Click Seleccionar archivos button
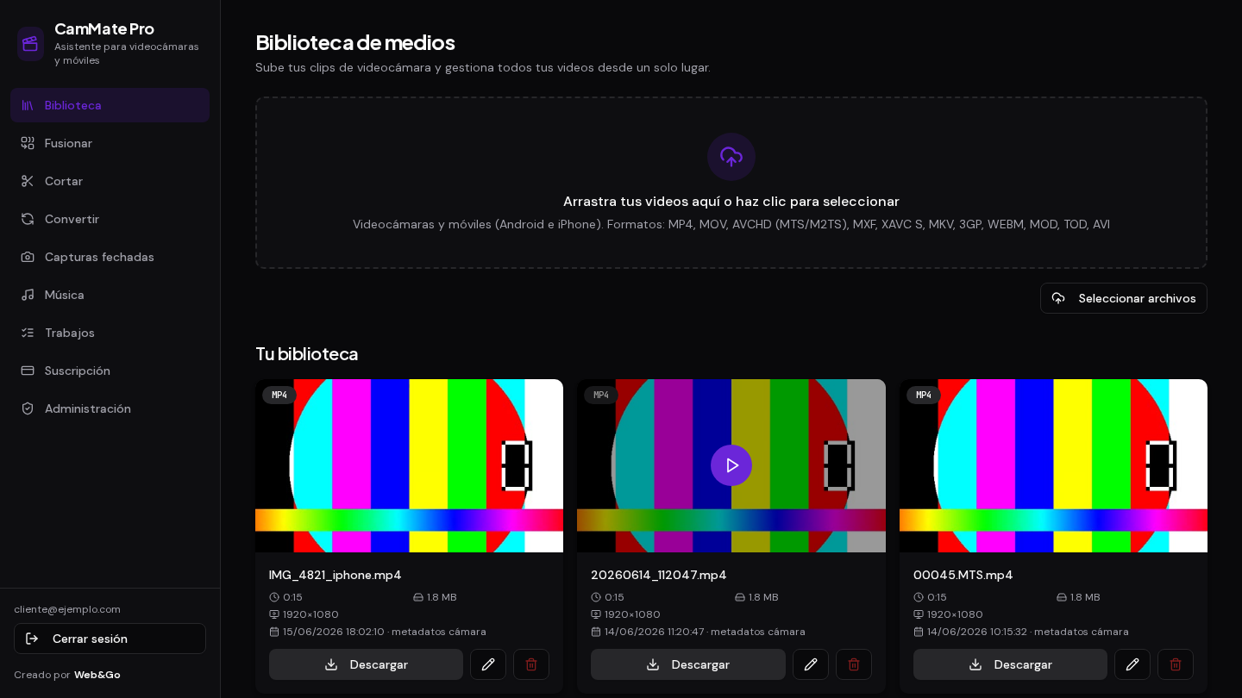1242x698 pixels. [x=1124, y=298]
